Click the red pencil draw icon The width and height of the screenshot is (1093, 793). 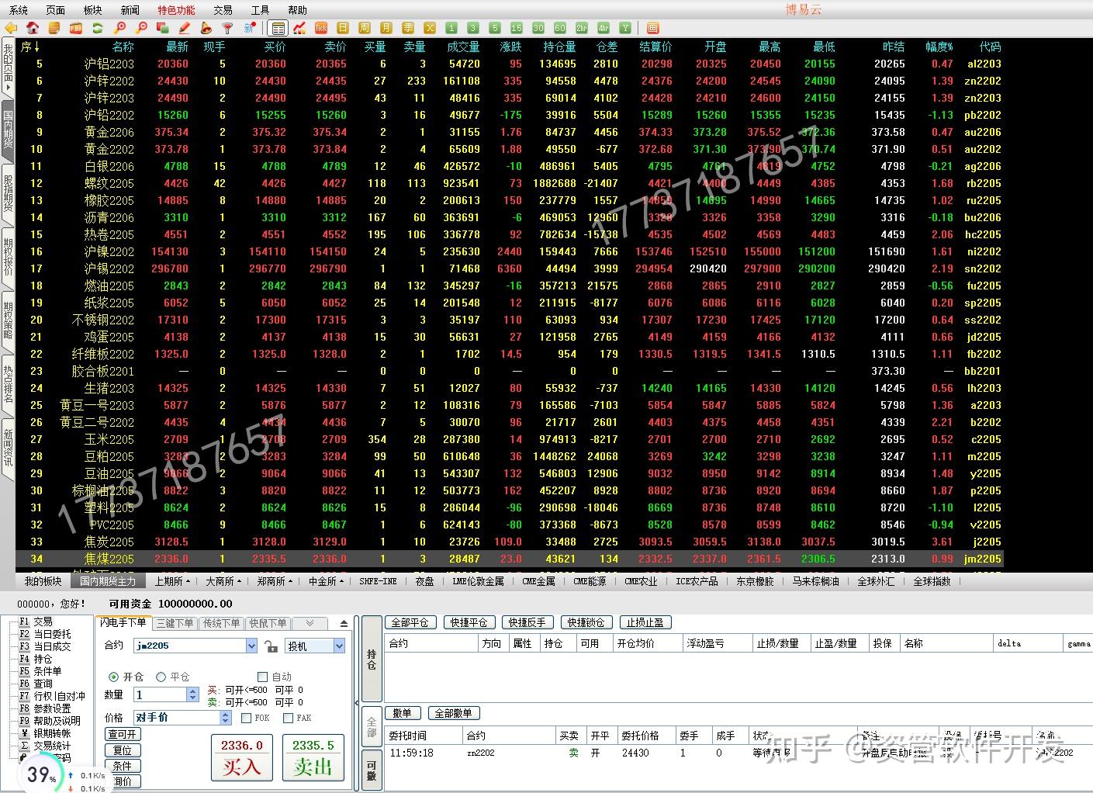click(x=185, y=28)
